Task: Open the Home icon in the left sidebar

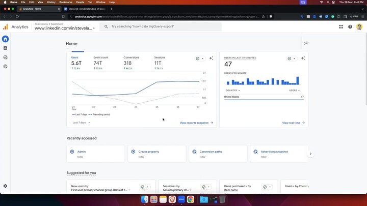Action: click(6, 39)
